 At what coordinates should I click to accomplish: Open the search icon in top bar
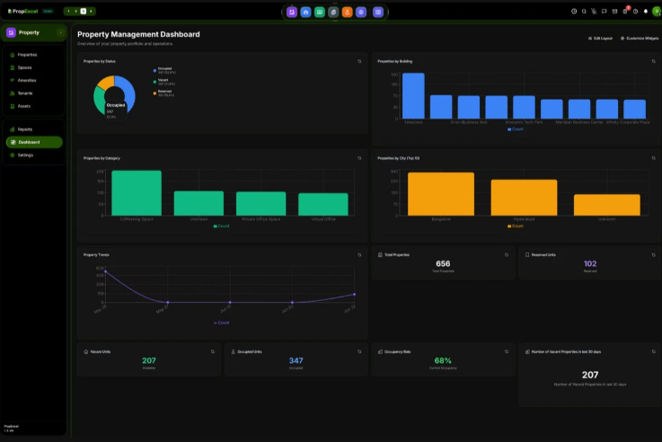(x=584, y=12)
